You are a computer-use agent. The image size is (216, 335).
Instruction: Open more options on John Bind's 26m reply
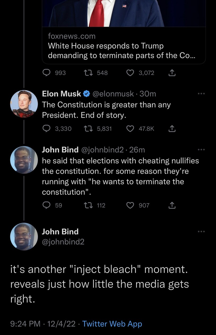pyautogui.click(x=202, y=150)
